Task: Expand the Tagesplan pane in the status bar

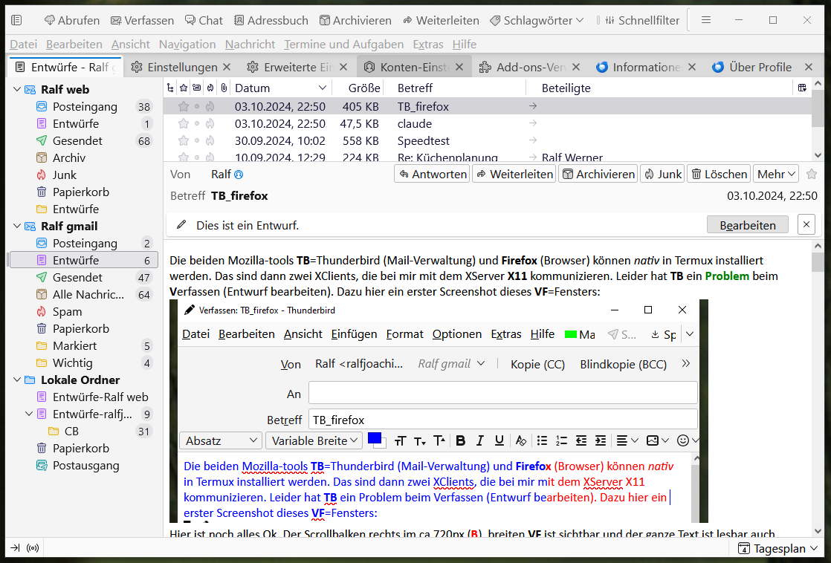Action: [x=778, y=549]
